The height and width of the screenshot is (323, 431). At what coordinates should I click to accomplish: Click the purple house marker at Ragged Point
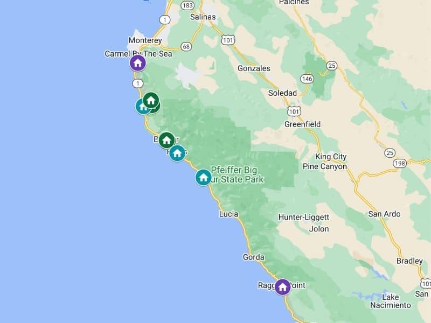pyautogui.click(x=282, y=287)
